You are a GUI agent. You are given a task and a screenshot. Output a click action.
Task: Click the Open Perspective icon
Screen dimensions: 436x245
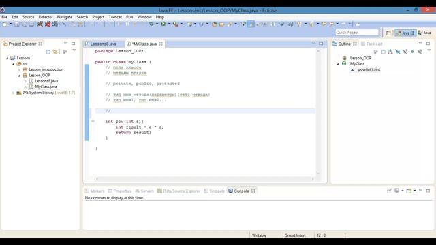pyautogui.click(x=388, y=33)
